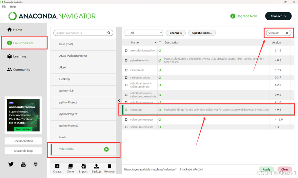Select the python=3.8 environment
298x178 pixels.
[x=83, y=90]
